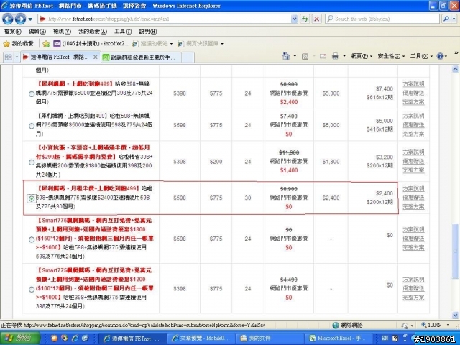Select the Smart775 優惠$1200 plan radio
Image resolution: width=460 pixels, height=345 pixels.
point(32,290)
